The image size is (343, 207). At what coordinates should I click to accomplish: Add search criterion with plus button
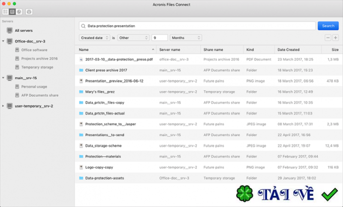coord(336,38)
